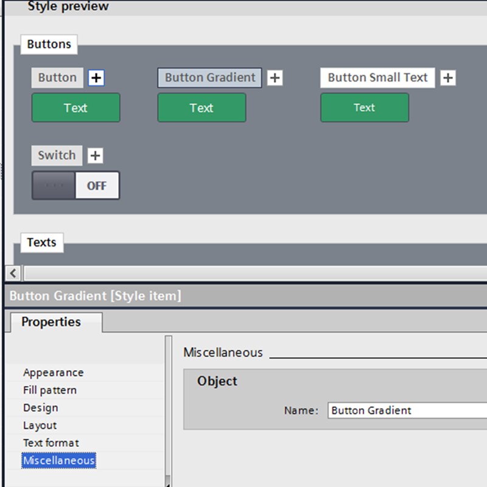Select Layout in the properties list
The height and width of the screenshot is (487, 487).
40,425
